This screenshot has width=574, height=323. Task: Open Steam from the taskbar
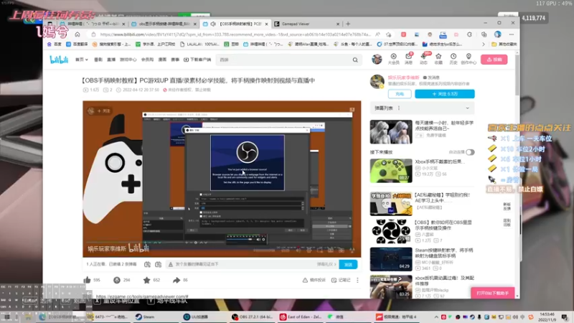point(145,317)
